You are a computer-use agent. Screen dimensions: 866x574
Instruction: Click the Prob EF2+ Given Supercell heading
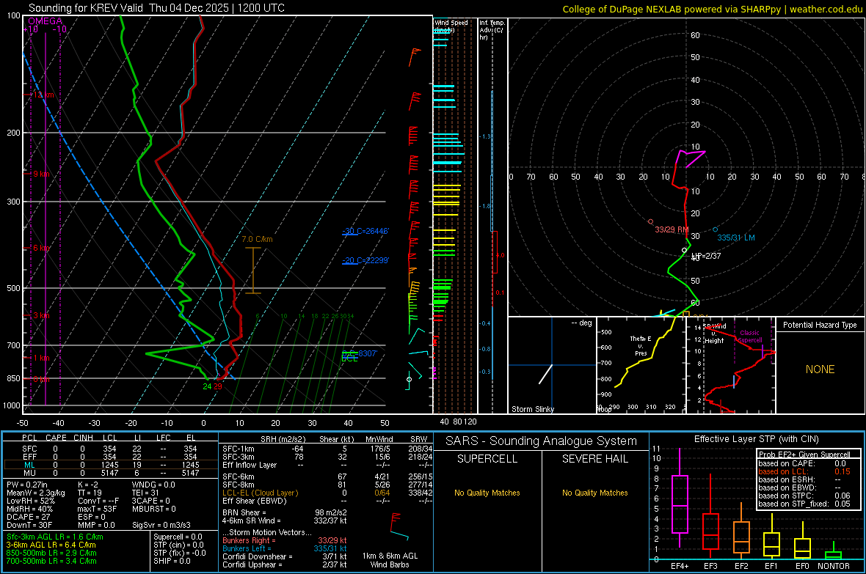tap(804, 455)
